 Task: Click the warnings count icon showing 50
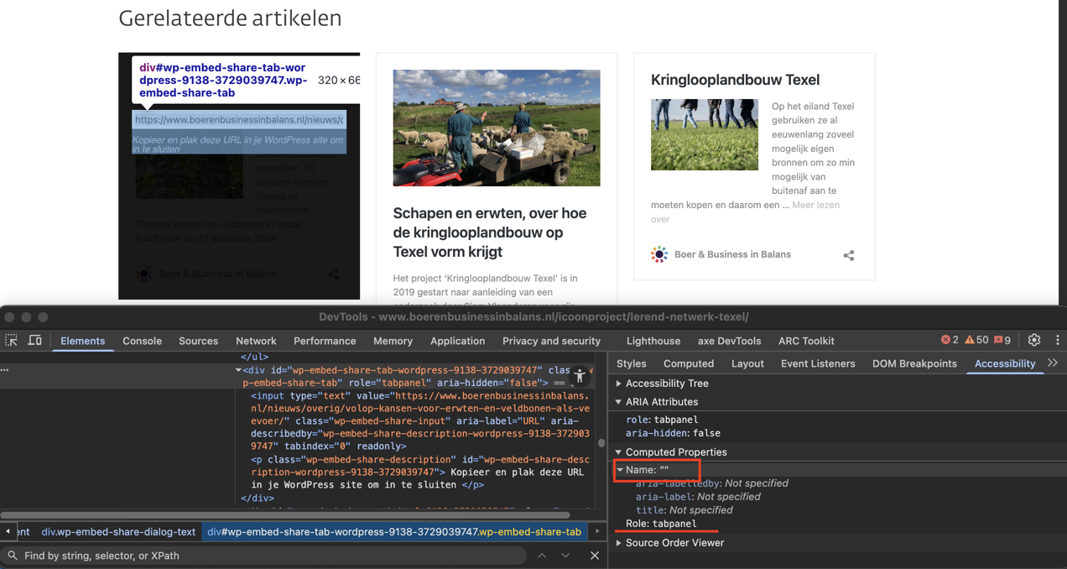tap(976, 340)
